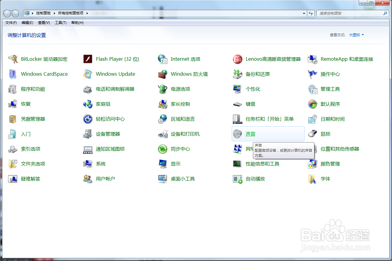Open 任务栏和「开始」菜单 link
The image size is (392, 261).
pos(270,119)
